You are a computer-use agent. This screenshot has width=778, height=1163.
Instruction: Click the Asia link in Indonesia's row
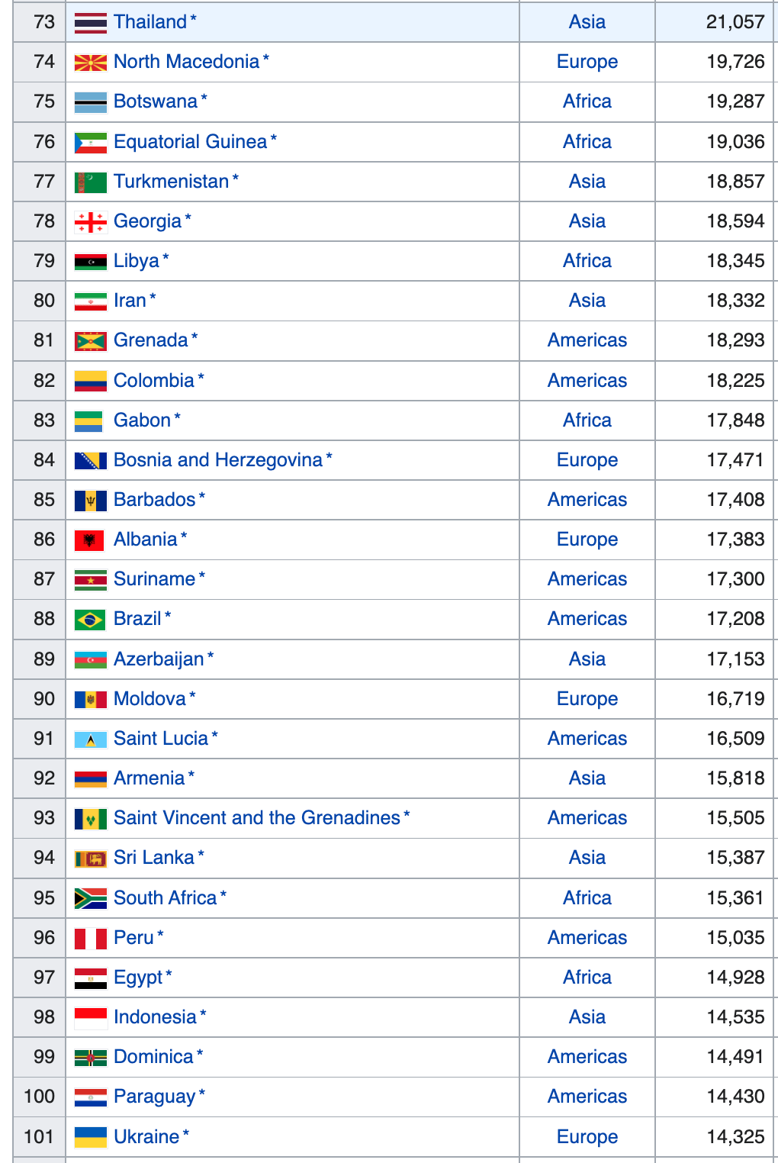tap(587, 1017)
